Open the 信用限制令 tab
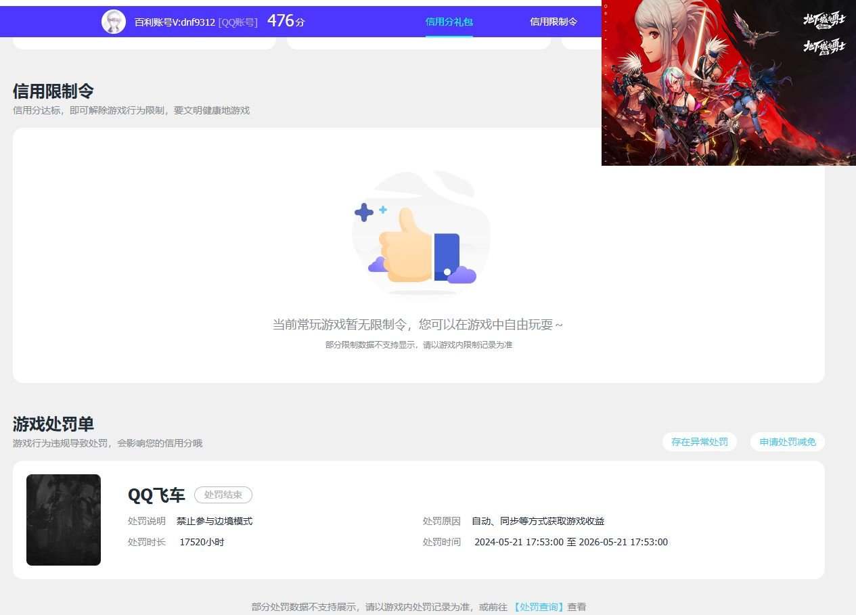Image resolution: width=856 pixels, height=615 pixels. coord(554,22)
